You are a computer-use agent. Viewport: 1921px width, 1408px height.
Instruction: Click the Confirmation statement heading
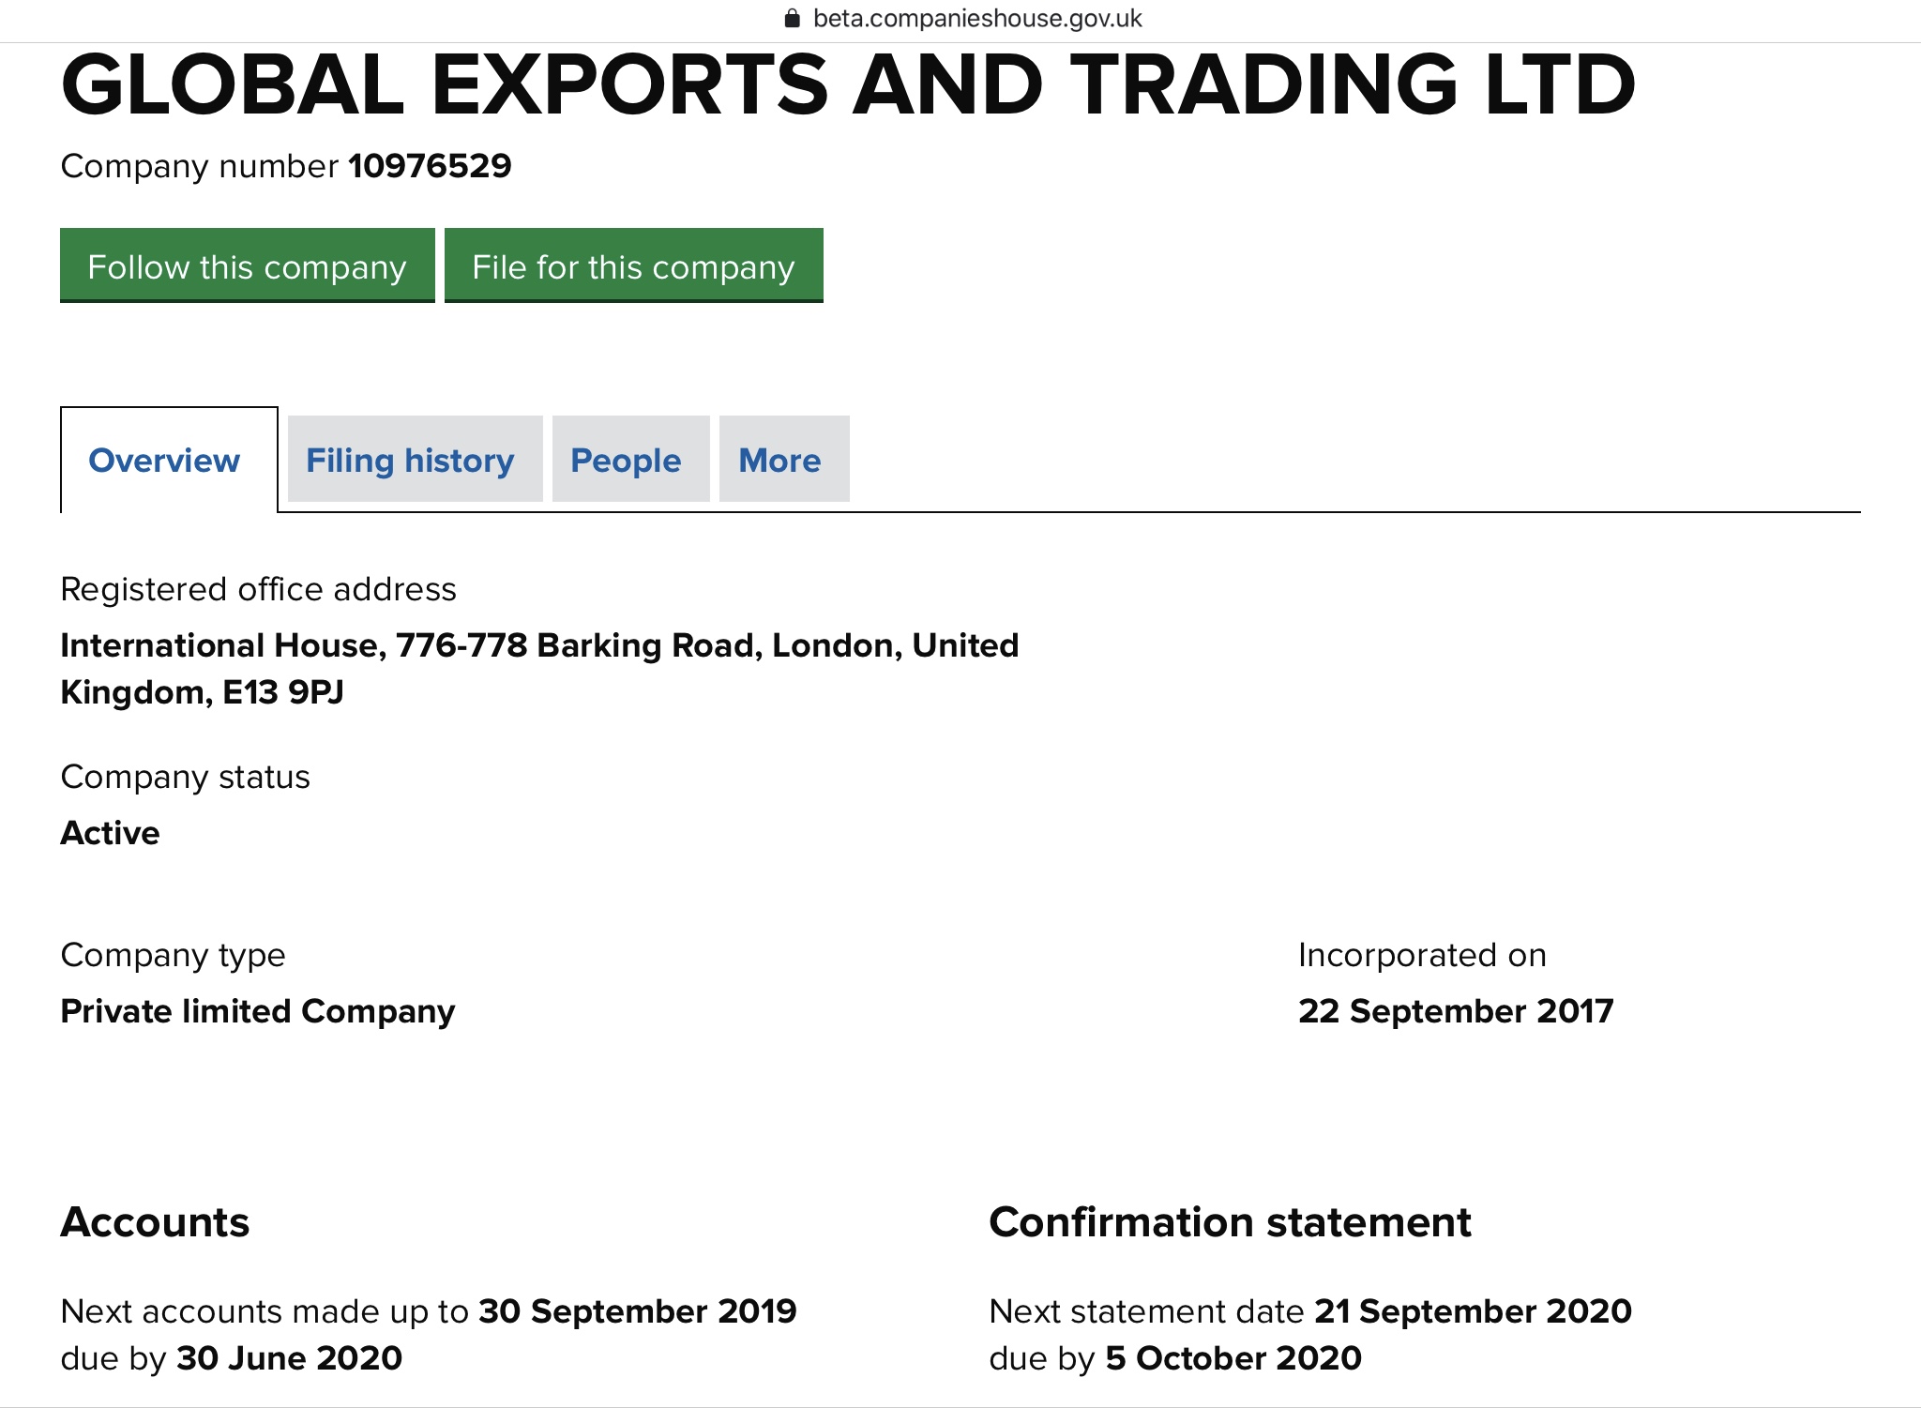point(1229,1222)
